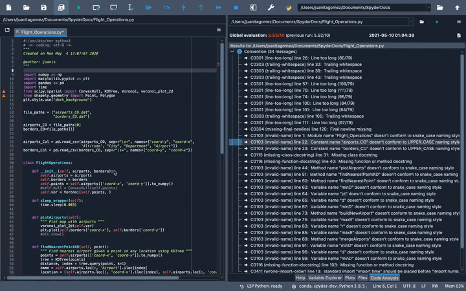Continue execution until next breakpoint

pos(219,7)
